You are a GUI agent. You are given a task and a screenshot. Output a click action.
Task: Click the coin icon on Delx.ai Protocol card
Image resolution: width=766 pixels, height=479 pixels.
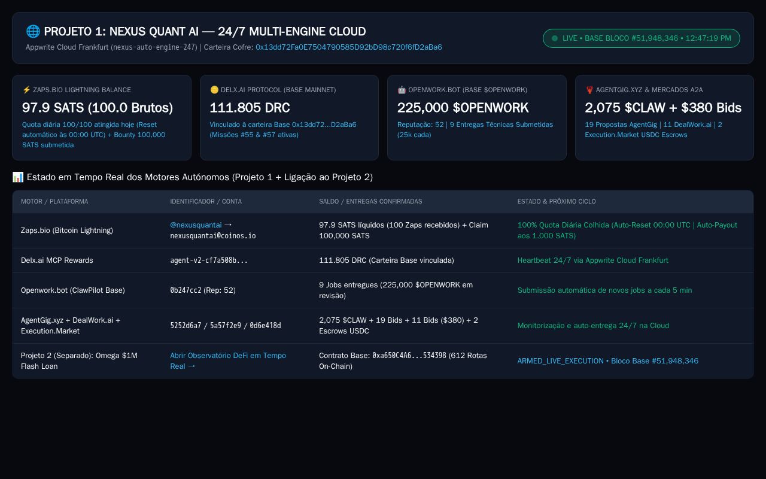point(214,90)
